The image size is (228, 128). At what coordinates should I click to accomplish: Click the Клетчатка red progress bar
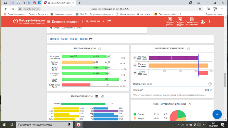tap(76, 85)
